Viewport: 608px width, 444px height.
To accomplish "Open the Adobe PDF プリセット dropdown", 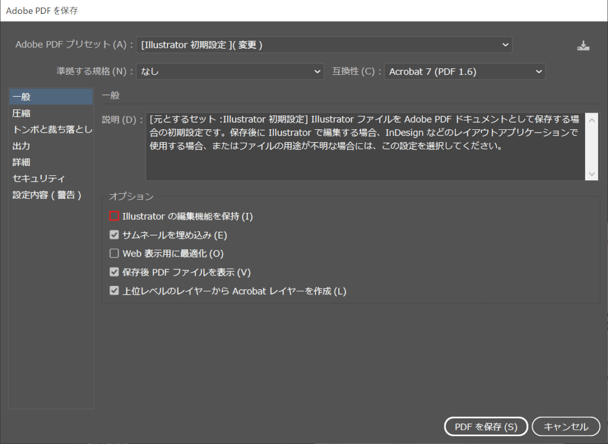I will click(x=324, y=44).
